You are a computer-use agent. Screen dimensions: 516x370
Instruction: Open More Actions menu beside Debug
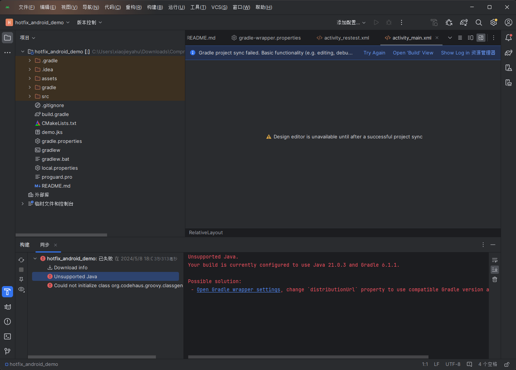(x=402, y=22)
